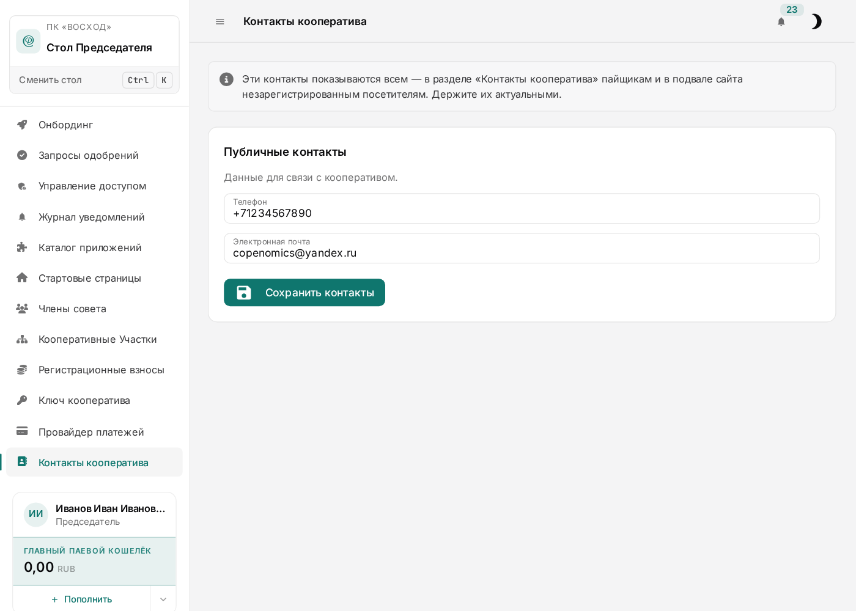Viewport: 856px width, 611px height.
Task: Open notifications bell icon
Action: (x=781, y=21)
